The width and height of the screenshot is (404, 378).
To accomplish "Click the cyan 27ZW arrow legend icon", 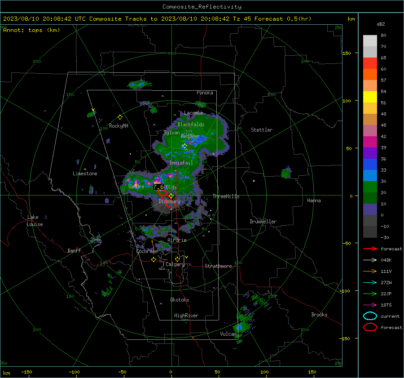I will (x=370, y=283).
